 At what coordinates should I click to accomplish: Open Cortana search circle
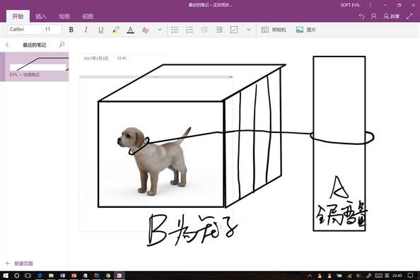click(x=16, y=276)
